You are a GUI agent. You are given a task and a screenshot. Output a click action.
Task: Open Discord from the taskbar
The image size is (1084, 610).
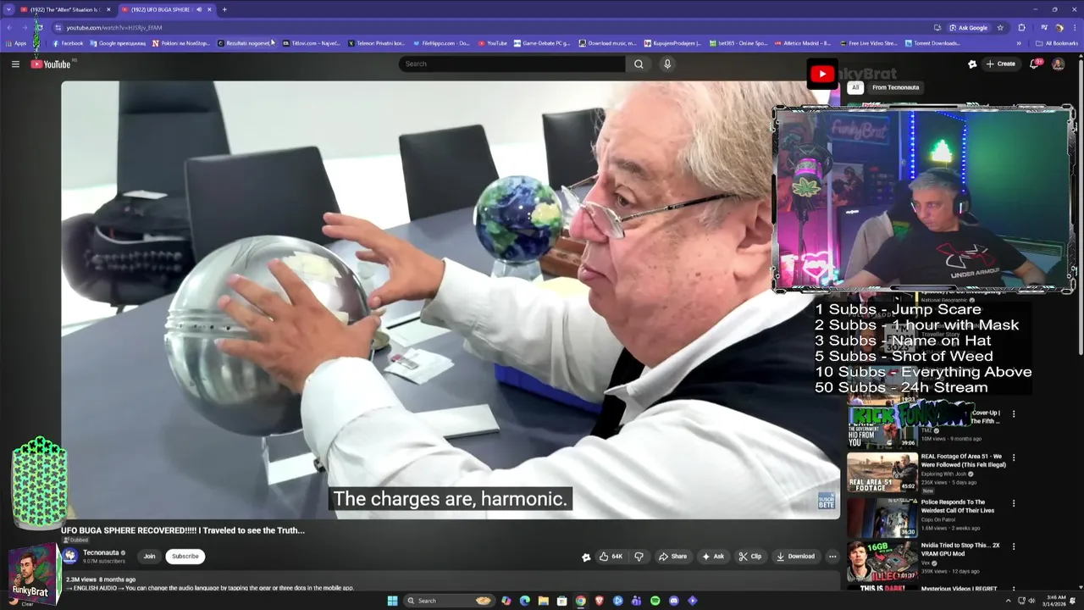673,601
